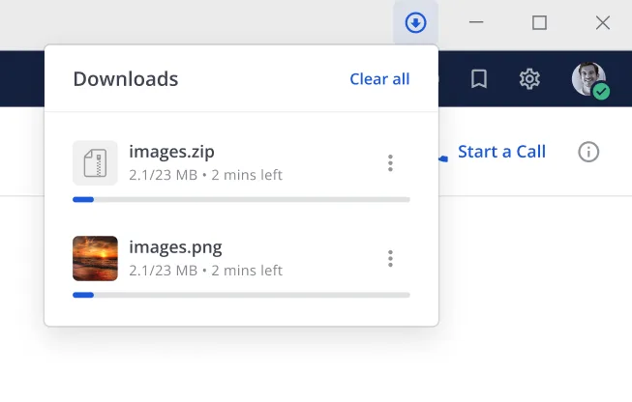Click Start a Call link
632x402 pixels.
(501, 152)
